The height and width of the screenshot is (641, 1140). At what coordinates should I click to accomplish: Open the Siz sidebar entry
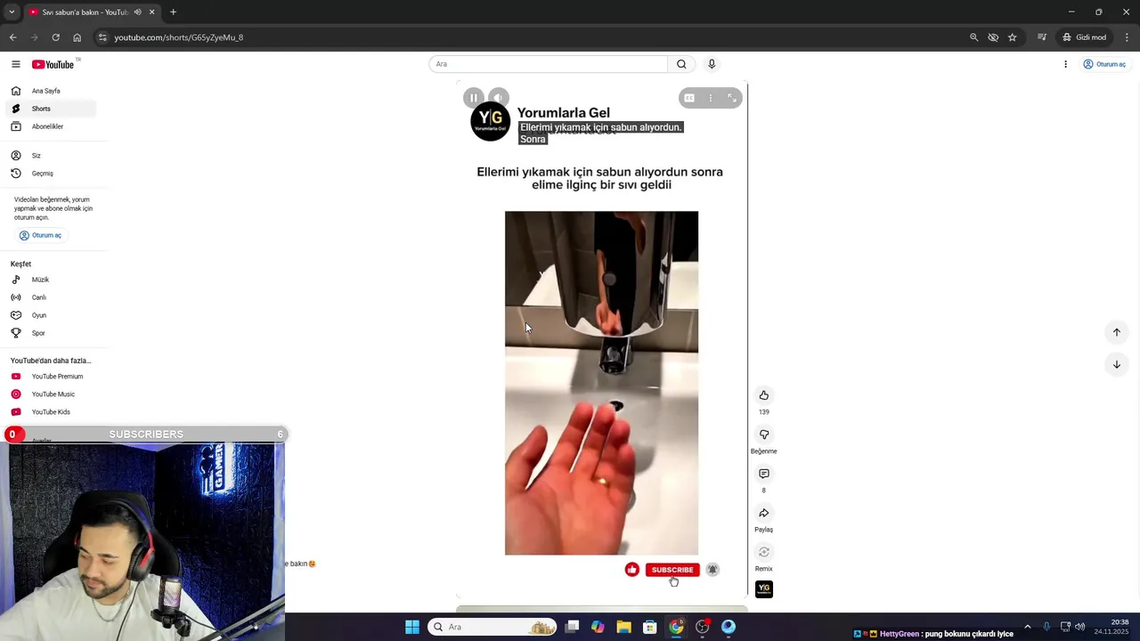point(49,156)
